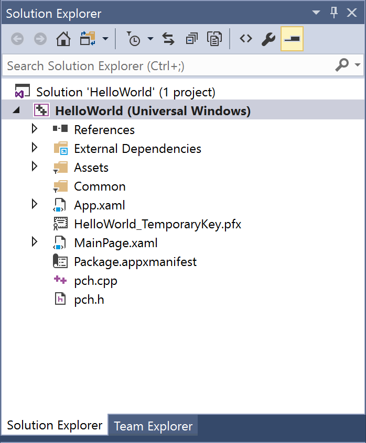366x443 pixels.
Task: Expand the References node
Action: [x=35, y=129]
